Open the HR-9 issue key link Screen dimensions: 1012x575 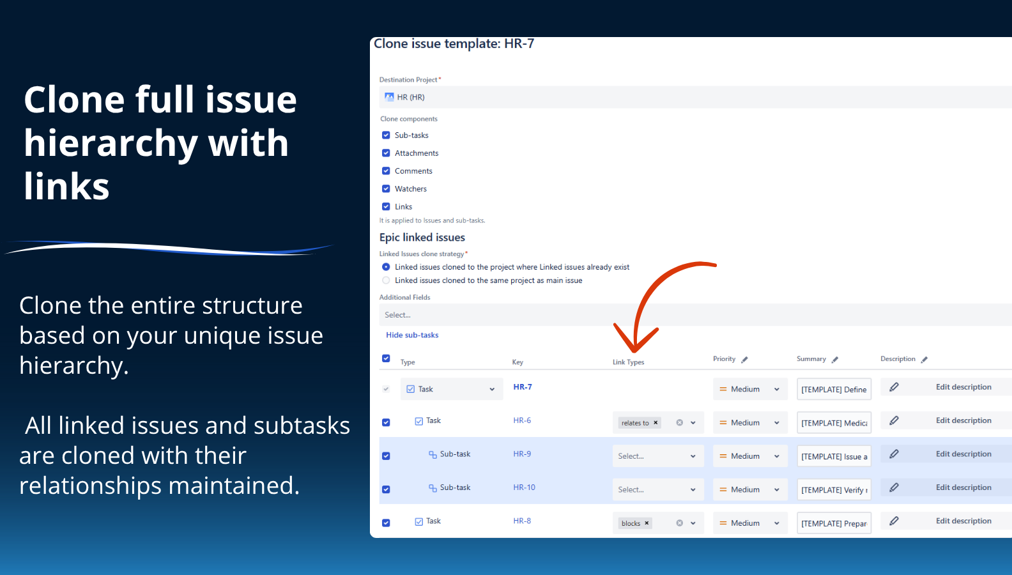pos(522,454)
